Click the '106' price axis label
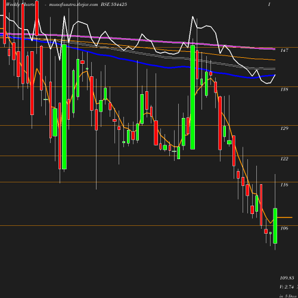The image size is (298, 298). pyautogui.click(x=284, y=228)
